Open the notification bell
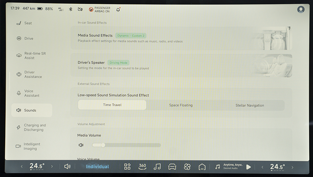The width and height of the screenshot is (313, 177). [118, 9]
